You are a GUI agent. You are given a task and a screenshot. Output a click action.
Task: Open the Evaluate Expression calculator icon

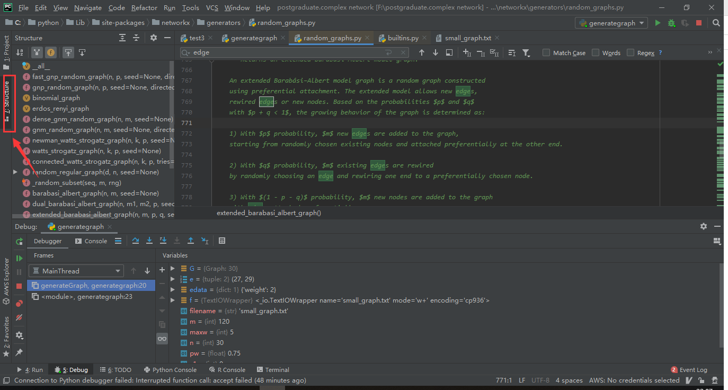click(x=222, y=241)
